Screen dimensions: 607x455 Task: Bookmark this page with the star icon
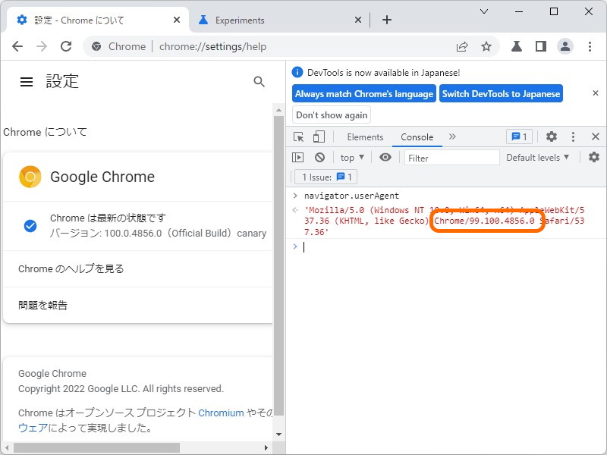(x=486, y=46)
